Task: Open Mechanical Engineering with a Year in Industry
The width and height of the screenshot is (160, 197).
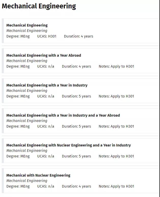Action: 47,85
